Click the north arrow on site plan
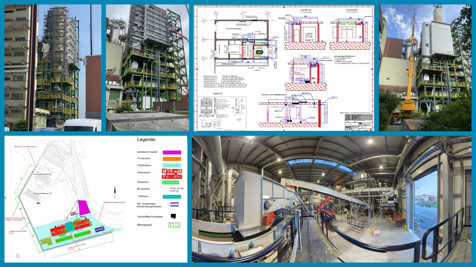 coord(115,192)
